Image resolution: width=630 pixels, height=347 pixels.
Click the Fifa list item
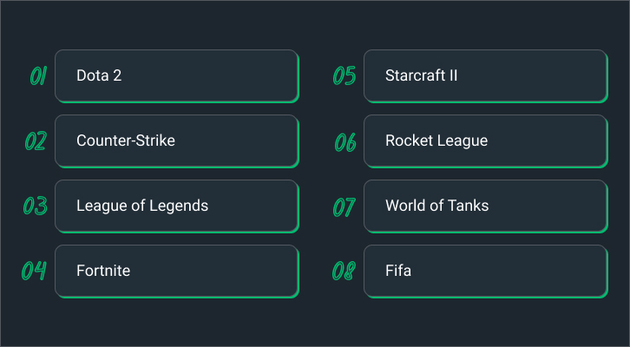(486, 271)
